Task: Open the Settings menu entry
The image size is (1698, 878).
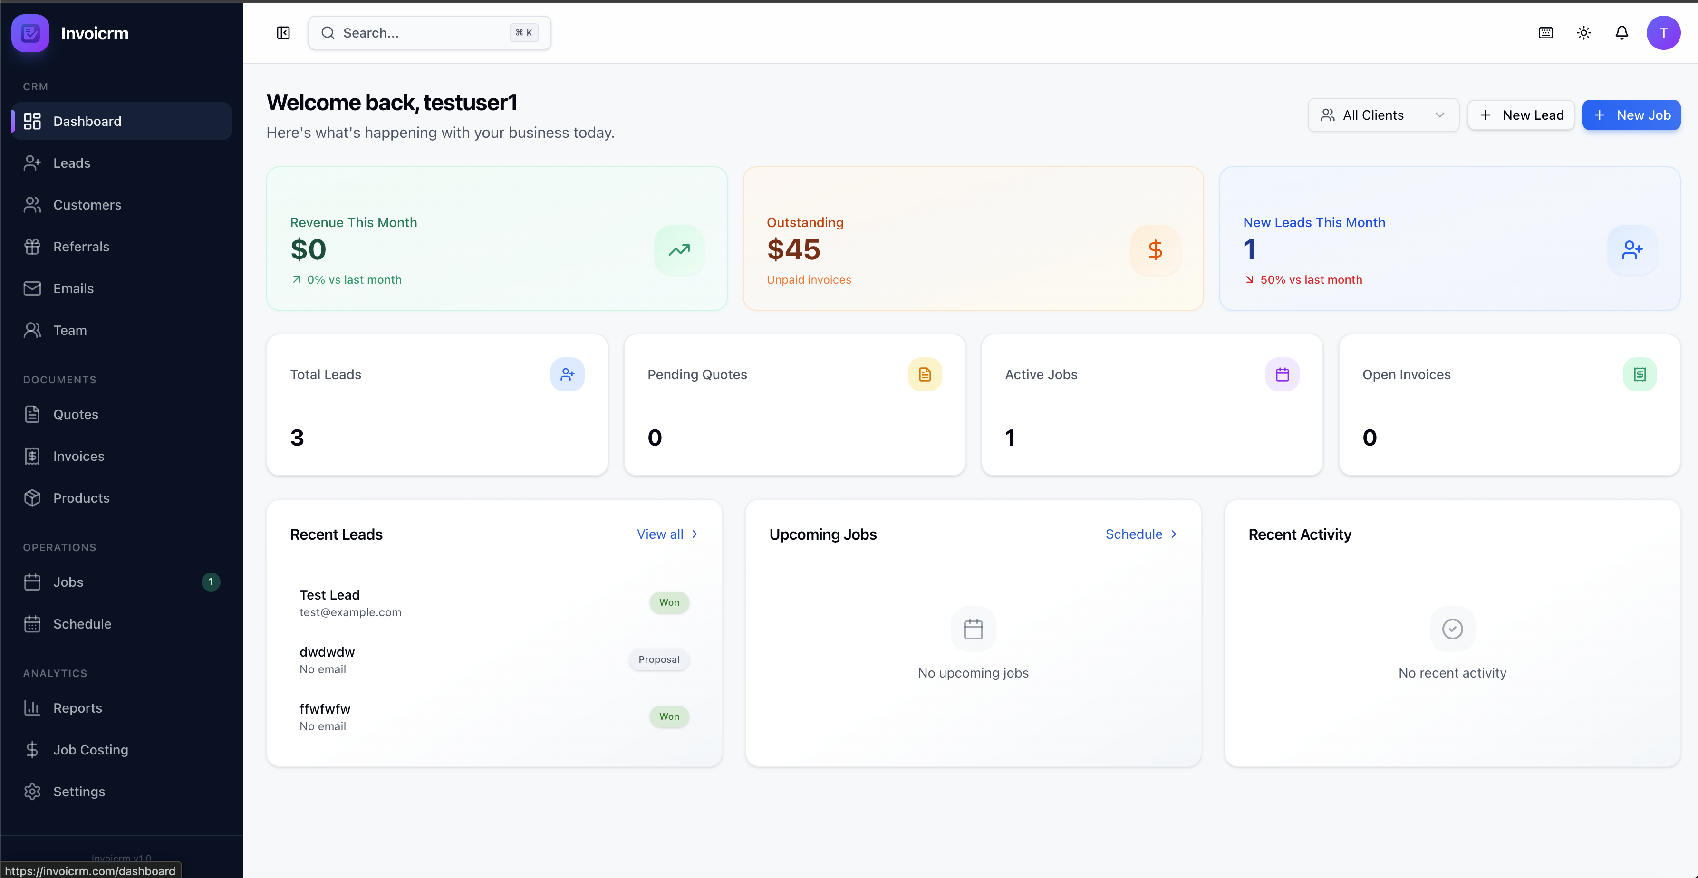Action: click(79, 792)
